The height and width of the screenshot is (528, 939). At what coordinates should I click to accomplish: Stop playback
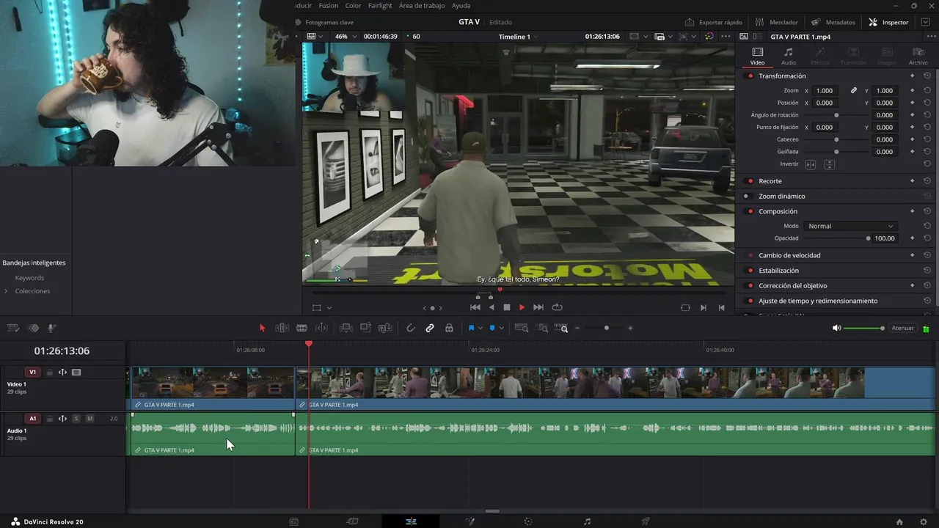(x=506, y=307)
